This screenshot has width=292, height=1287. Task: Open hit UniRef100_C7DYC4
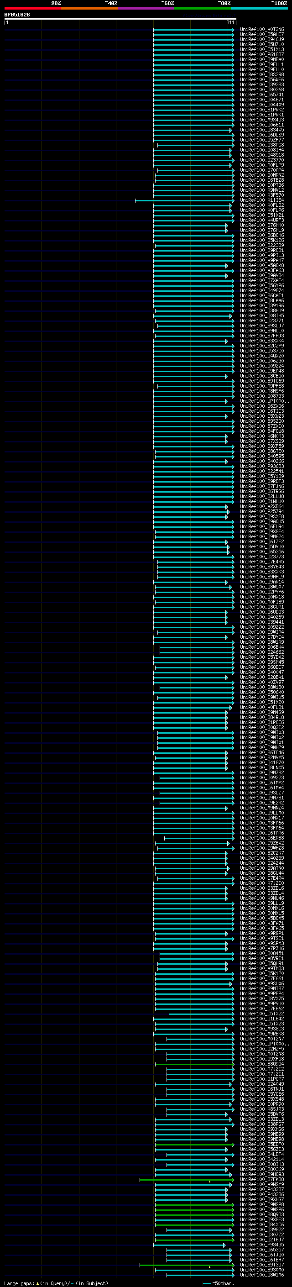261,637
